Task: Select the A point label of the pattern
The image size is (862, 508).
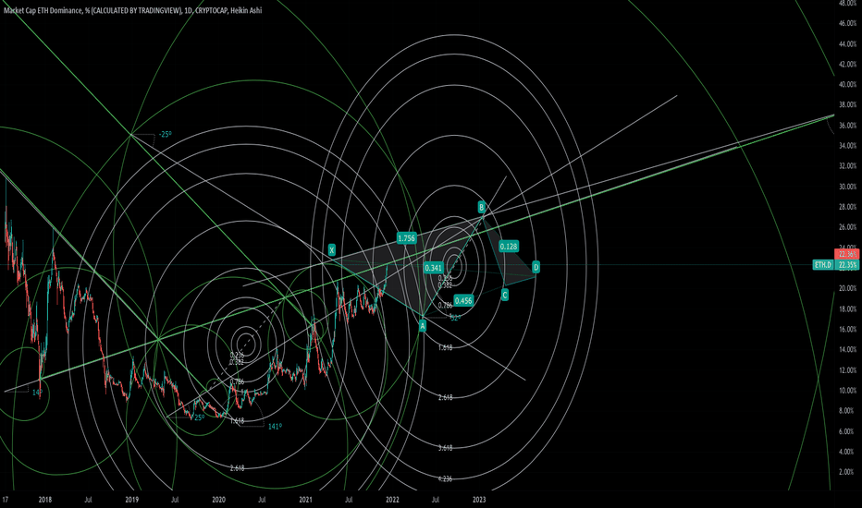Action: click(422, 326)
